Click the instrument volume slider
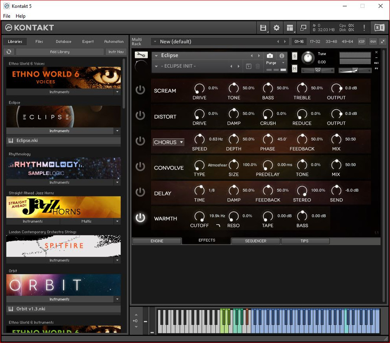Screen dimensions: 390x343 tap(355, 70)
